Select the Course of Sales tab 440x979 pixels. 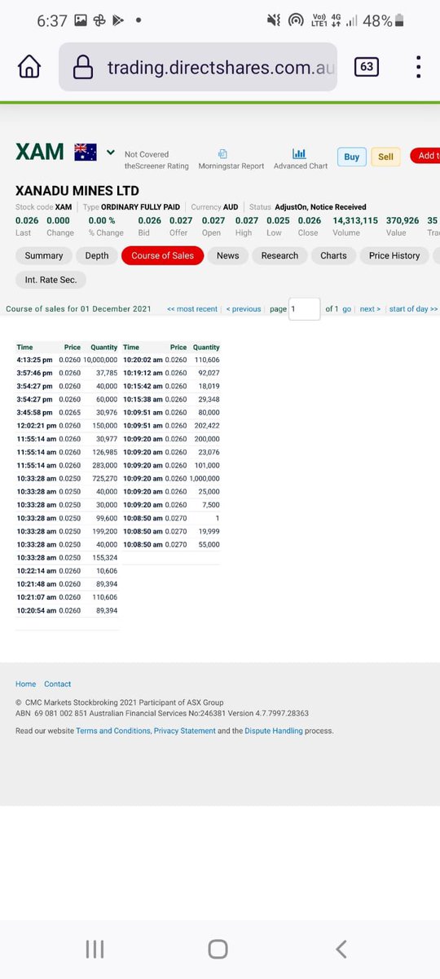[x=162, y=255]
